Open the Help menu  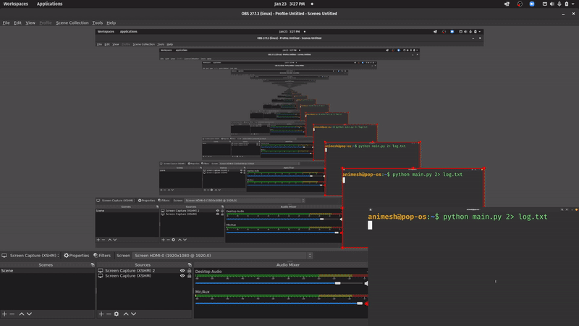tap(111, 23)
